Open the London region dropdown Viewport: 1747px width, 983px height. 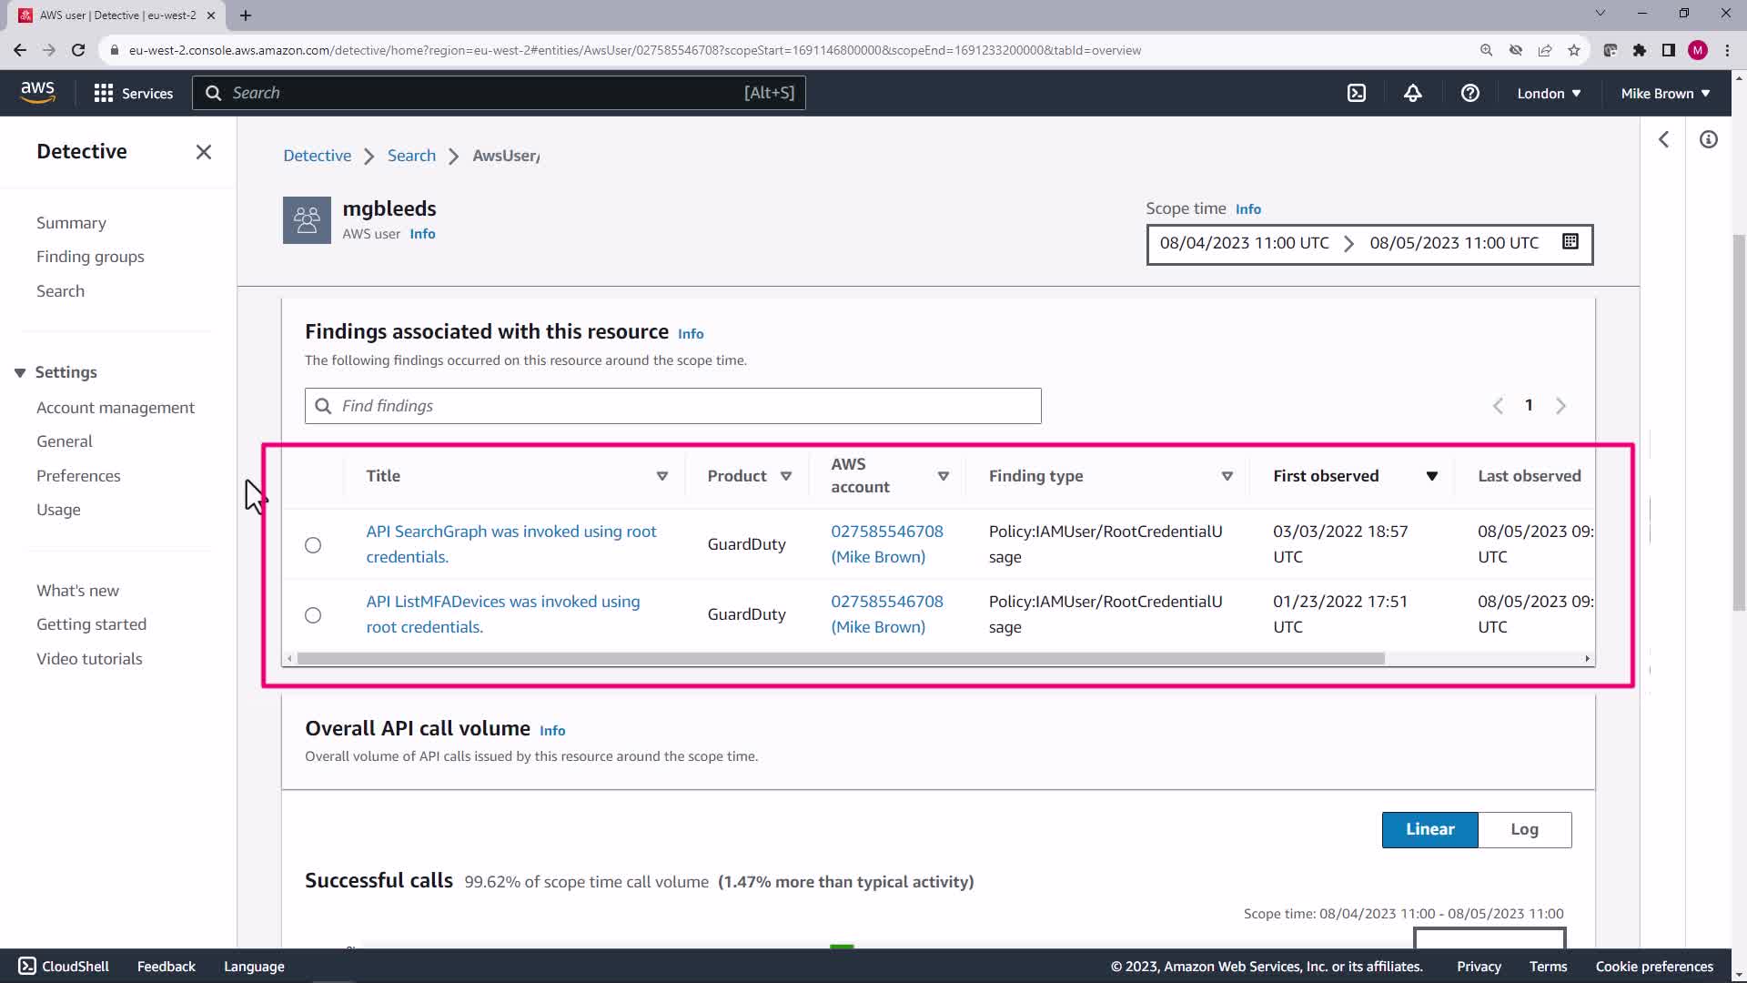(1549, 93)
